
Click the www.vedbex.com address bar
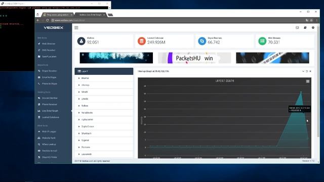[178, 20]
